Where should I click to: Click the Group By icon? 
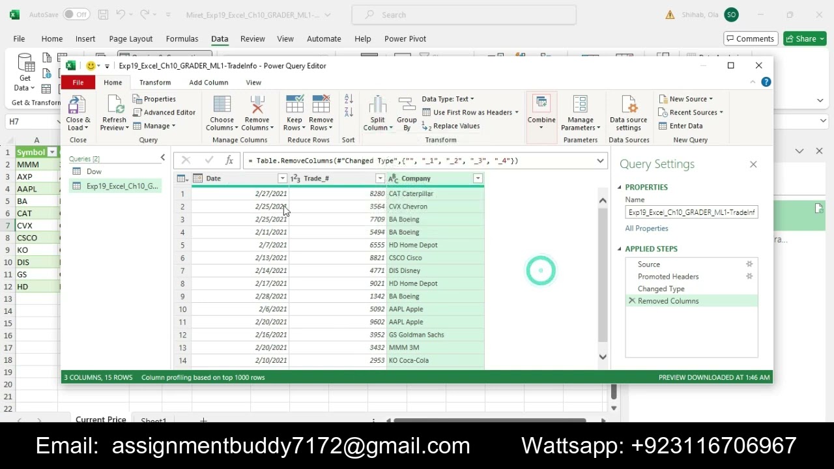point(407,104)
